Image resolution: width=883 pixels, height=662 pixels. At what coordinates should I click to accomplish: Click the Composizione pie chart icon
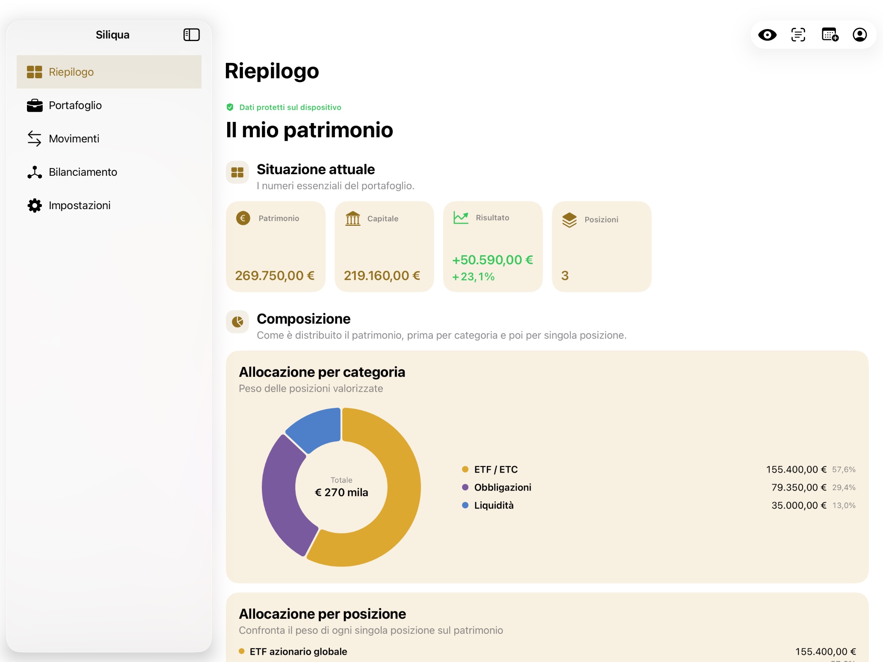tap(237, 322)
